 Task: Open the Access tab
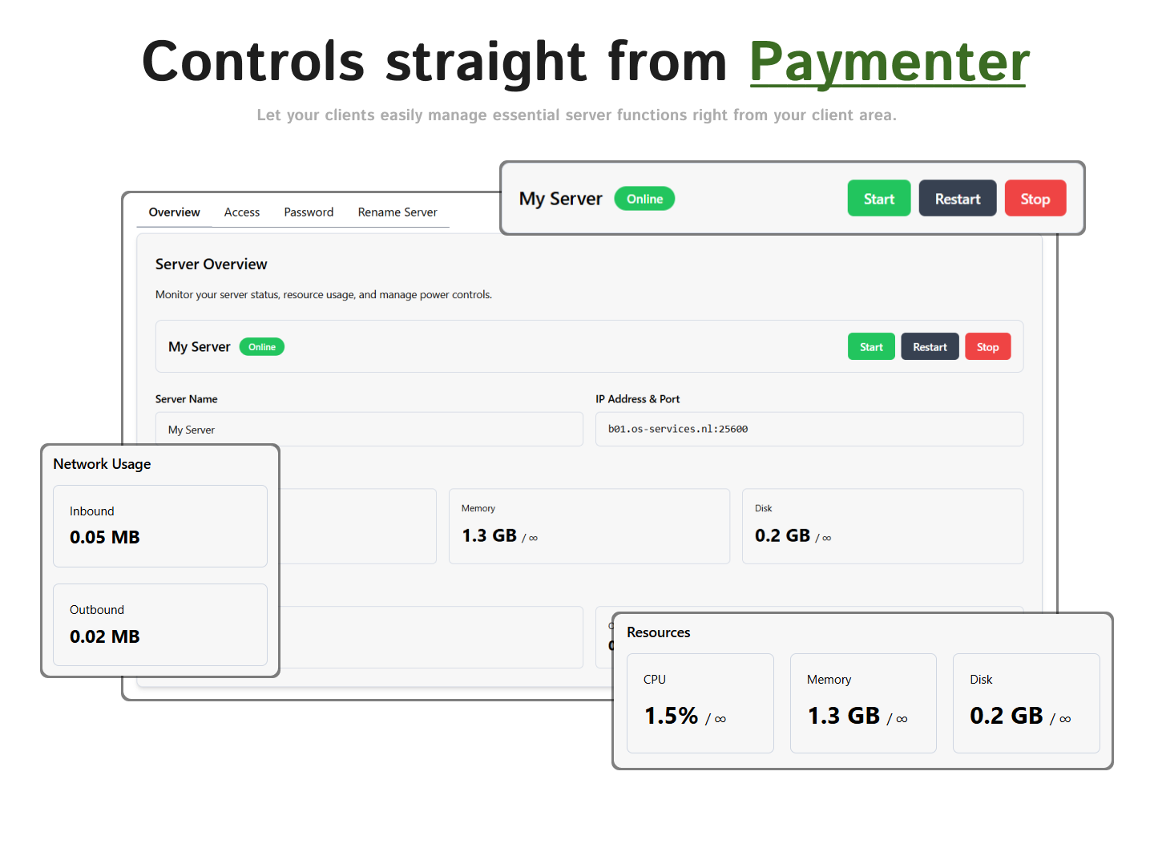[x=242, y=212]
